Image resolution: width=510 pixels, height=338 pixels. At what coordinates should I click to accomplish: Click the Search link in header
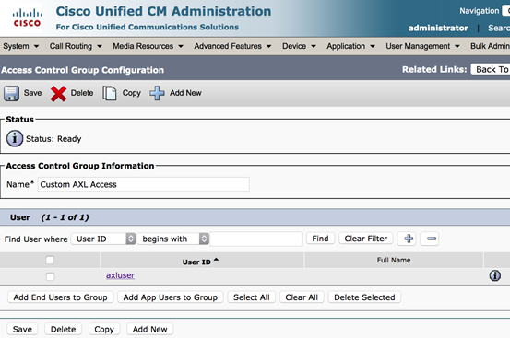point(499,28)
